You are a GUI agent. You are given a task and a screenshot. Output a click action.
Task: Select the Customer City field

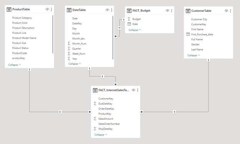click(x=199, y=19)
